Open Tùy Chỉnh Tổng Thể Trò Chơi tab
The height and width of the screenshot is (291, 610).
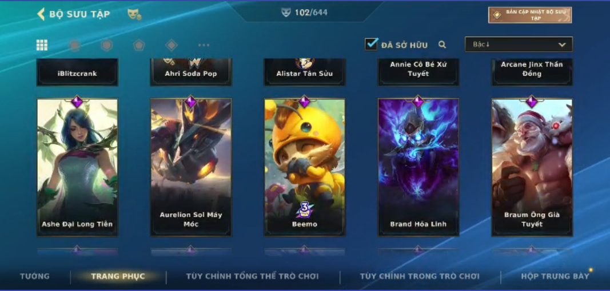pyautogui.click(x=253, y=276)
